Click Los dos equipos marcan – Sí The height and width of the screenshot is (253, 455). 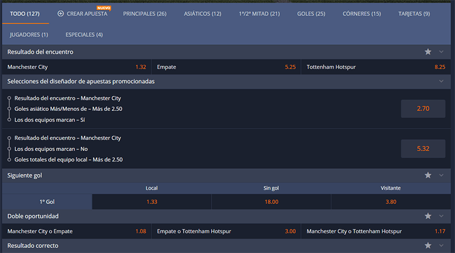coord(49,120)
